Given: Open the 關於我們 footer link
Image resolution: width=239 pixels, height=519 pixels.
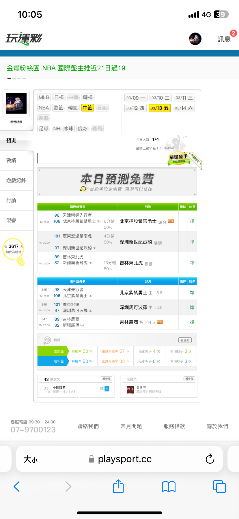Looking at the screenshot, I should click(x=217, y=426).
